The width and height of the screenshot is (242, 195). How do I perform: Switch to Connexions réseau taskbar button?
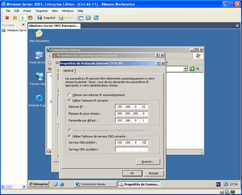(95, 184)
